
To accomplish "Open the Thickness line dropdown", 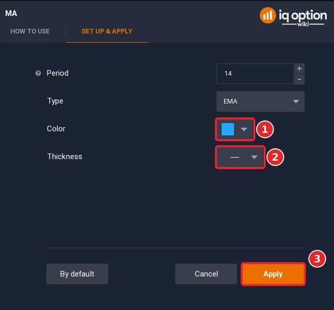I will [x=240, y=157].
